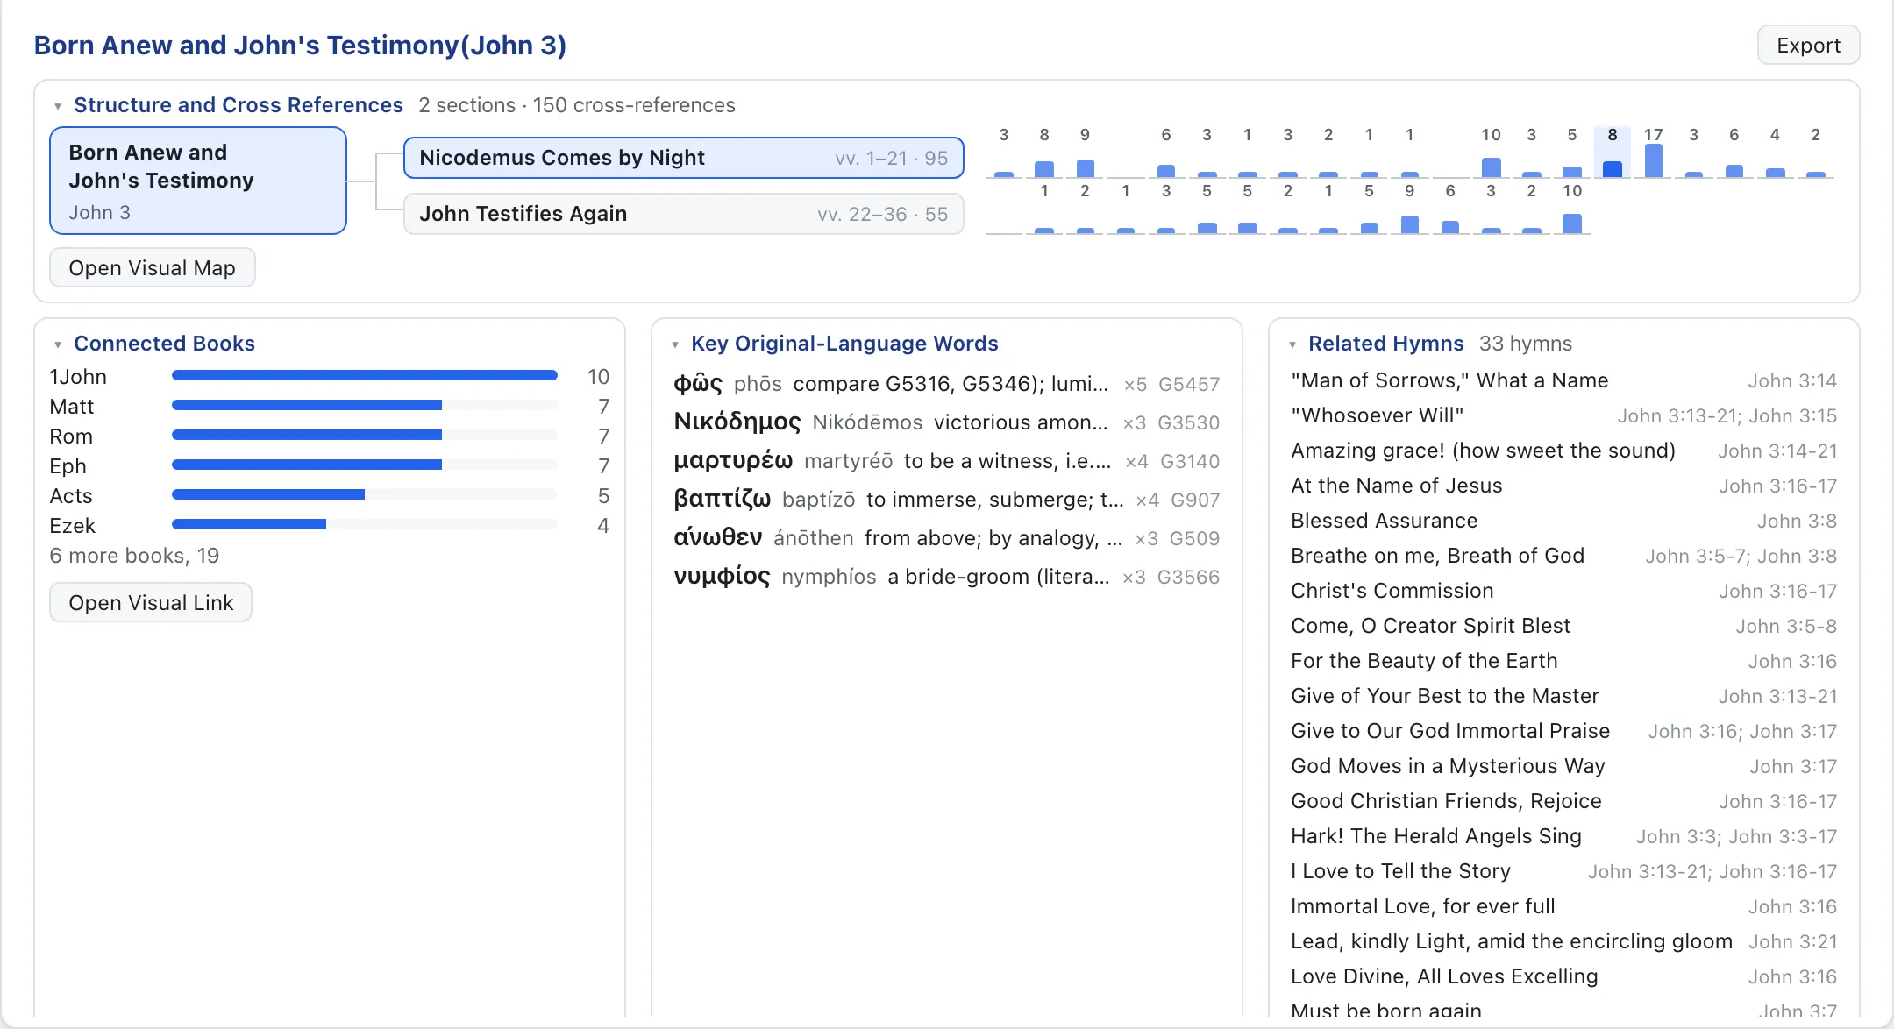
Task: Select John Testifies Again section
Action: click(684, 214)
